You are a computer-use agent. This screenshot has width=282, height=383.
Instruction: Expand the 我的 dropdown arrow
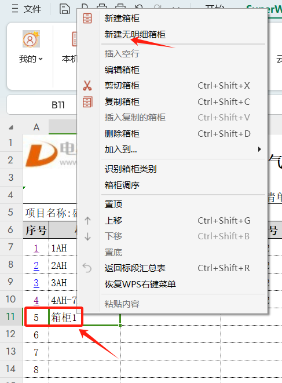(41, 59)
